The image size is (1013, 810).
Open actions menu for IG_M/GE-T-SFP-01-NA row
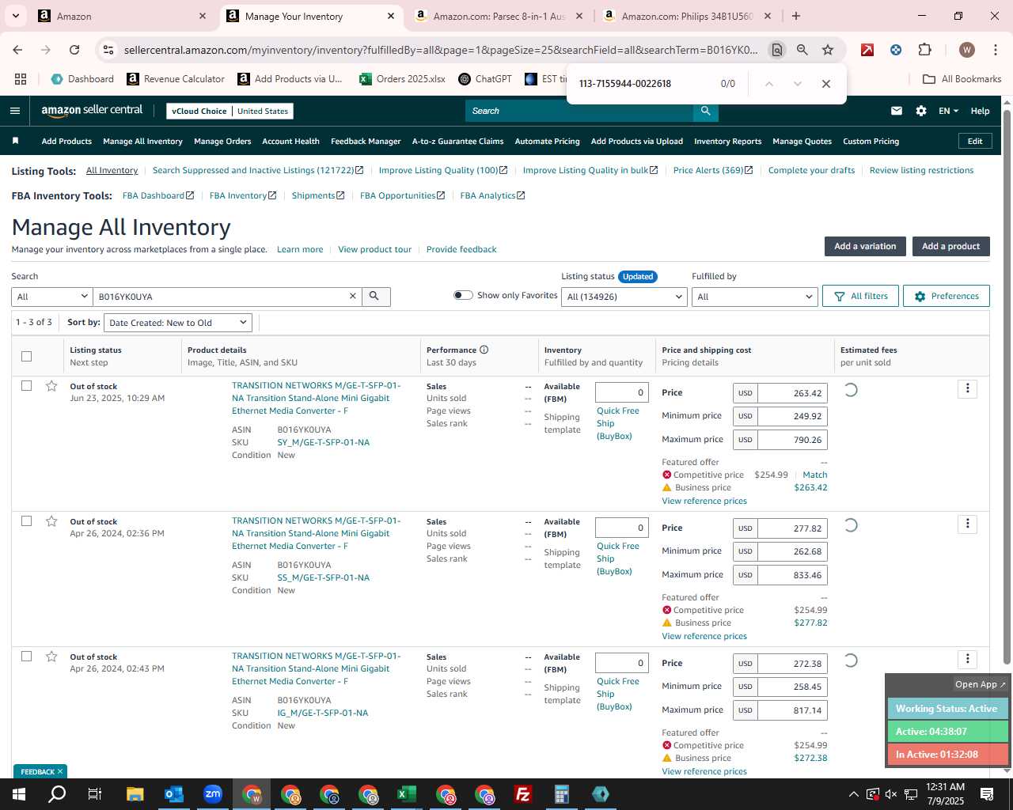tap(967, 659)
